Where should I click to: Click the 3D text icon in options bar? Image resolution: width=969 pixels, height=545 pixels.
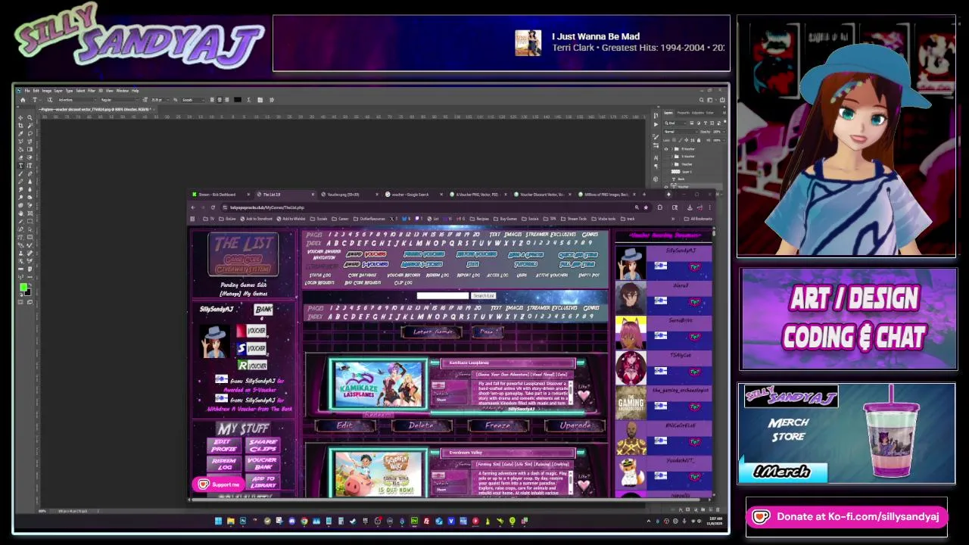272,100
